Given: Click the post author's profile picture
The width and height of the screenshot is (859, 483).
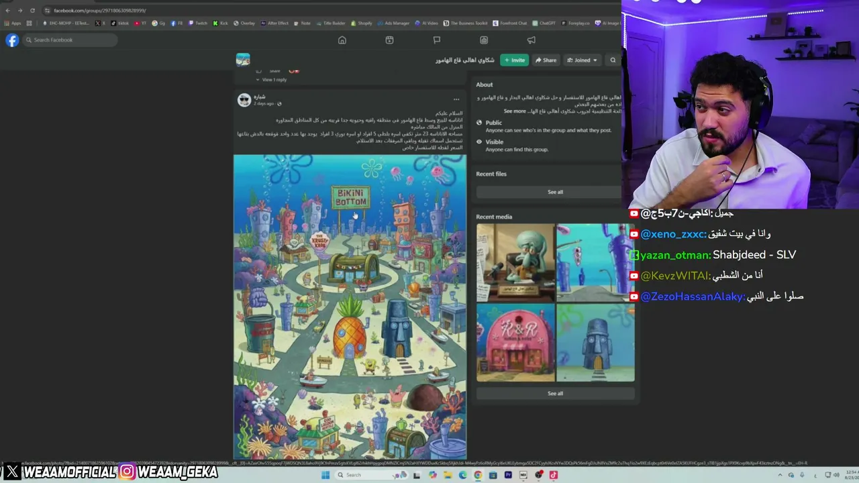Looking at the screenshot, I should pyautogui.click(x=244, y=101).
